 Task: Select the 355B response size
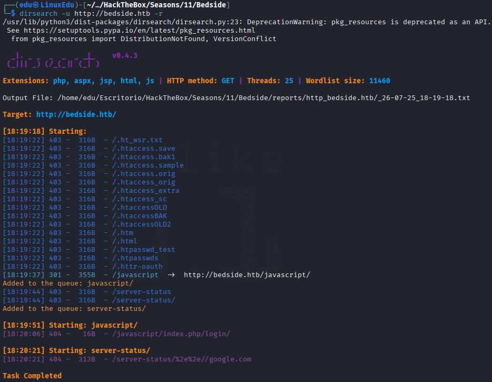(87, 275)
